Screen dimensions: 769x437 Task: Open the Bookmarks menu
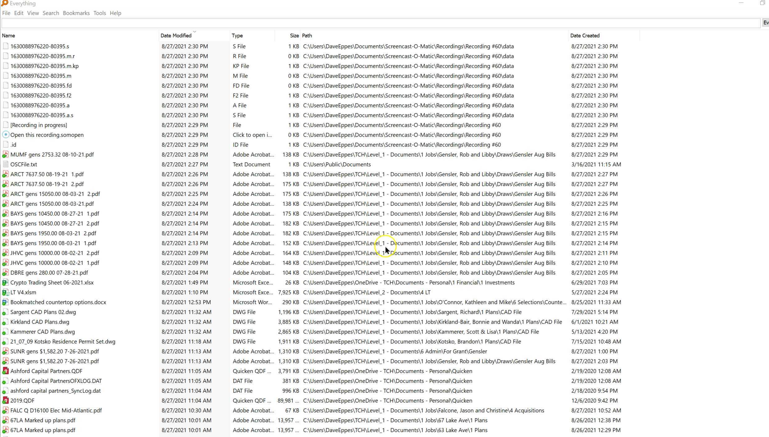76,13
